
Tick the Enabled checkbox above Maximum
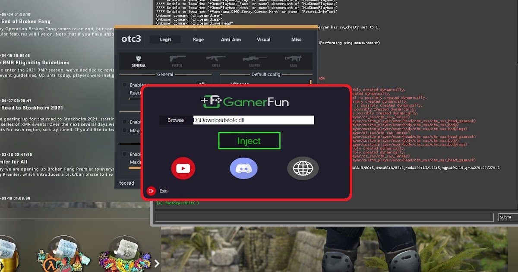[125, 154]
